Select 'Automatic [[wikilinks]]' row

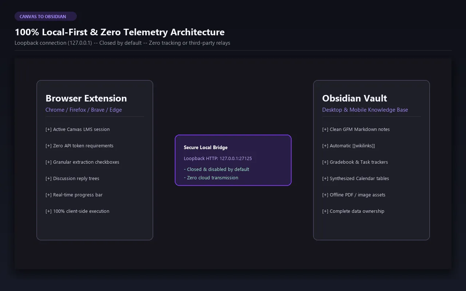348,146
